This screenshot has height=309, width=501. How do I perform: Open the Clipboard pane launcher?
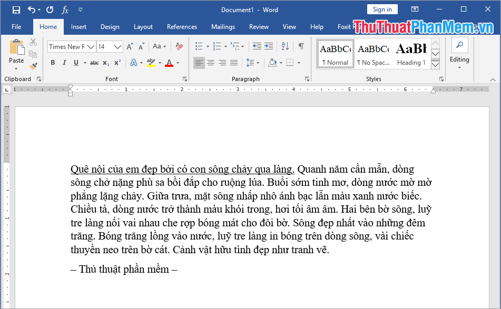39,79
